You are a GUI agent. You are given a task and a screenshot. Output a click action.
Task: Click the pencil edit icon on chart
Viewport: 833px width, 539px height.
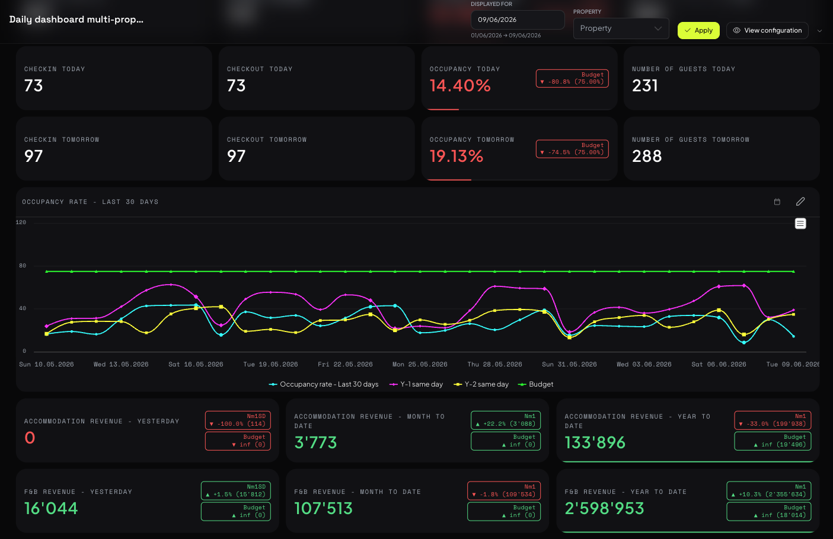[800, 202]
